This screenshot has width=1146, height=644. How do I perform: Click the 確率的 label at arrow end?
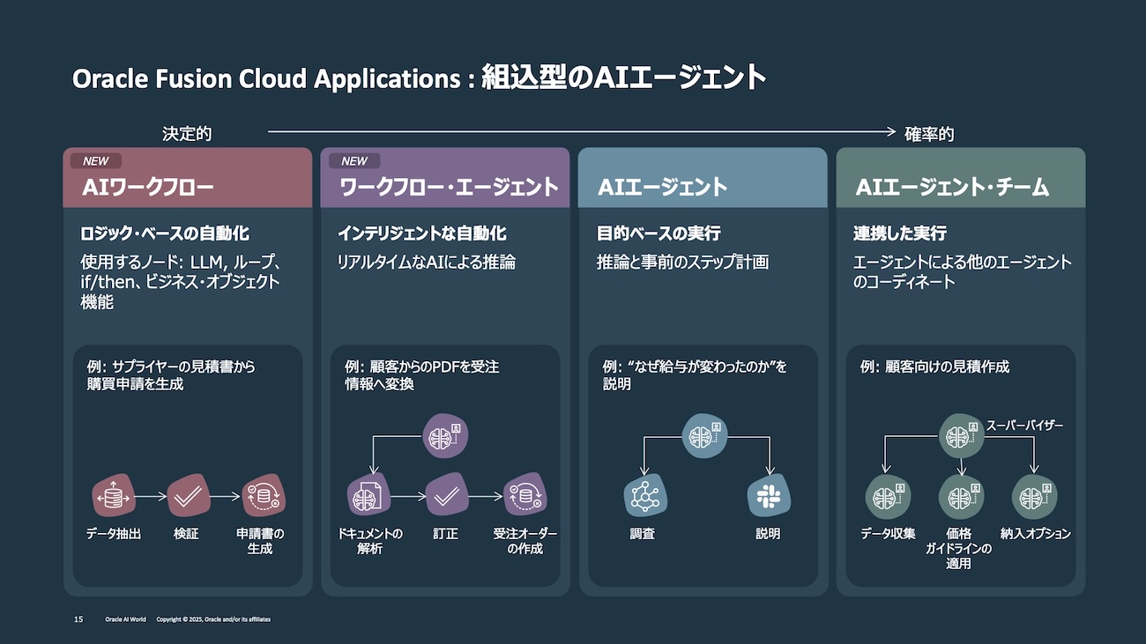point(929,134)
